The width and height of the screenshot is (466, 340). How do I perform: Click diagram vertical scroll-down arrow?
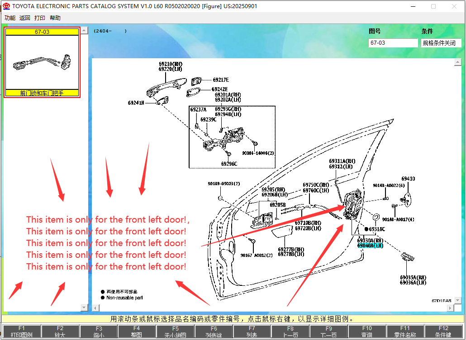(458, 301)
